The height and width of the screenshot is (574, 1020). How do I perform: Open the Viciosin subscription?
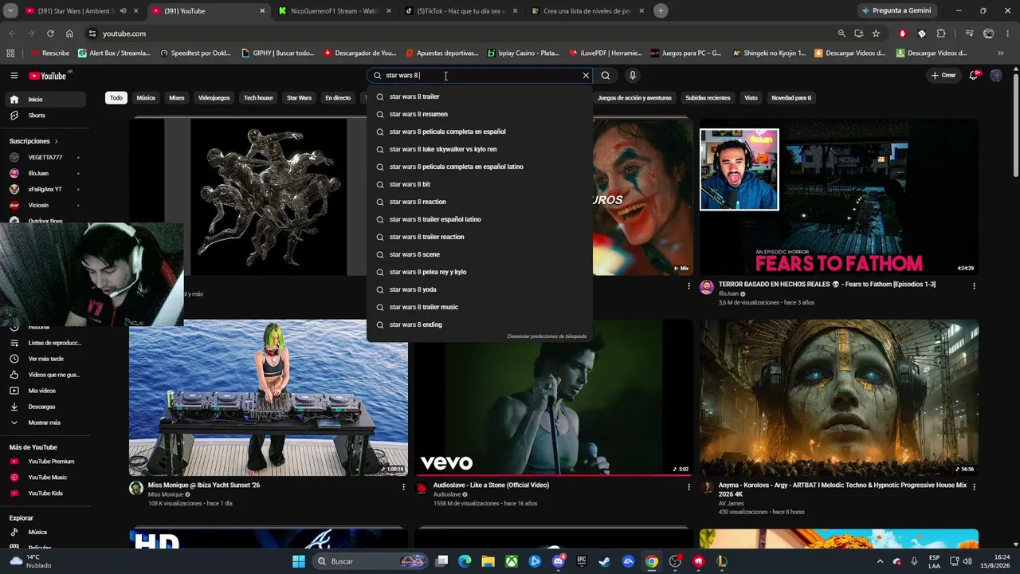point(45,205)
